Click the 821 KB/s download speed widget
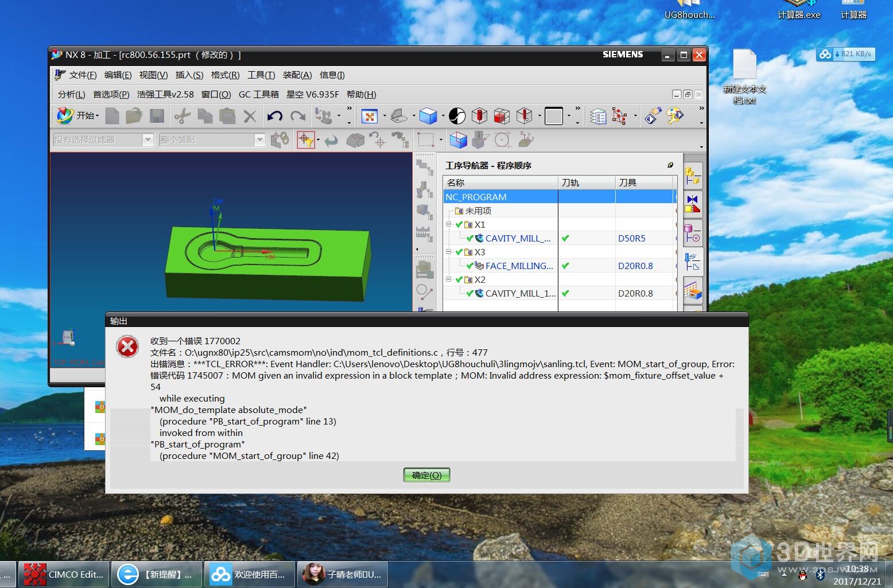This screenshot has height=588, width=893. tap(846, 54)
